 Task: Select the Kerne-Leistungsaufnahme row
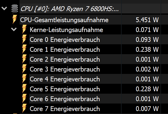point(66,30)
